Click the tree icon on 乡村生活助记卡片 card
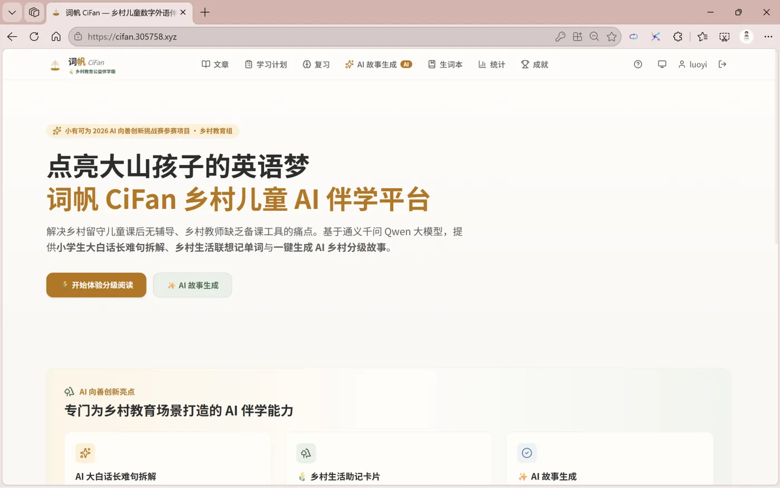 (x=306, y=453)
